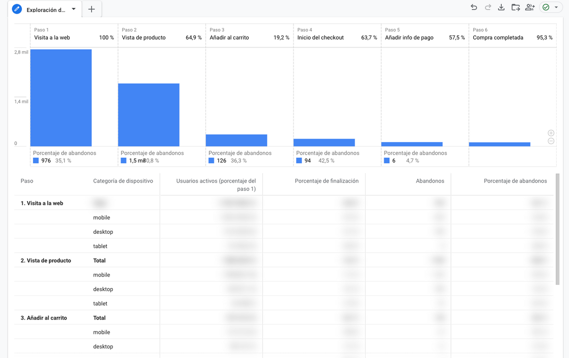Select the blue abandonos swatch showing 126

[x=211, y=161]
